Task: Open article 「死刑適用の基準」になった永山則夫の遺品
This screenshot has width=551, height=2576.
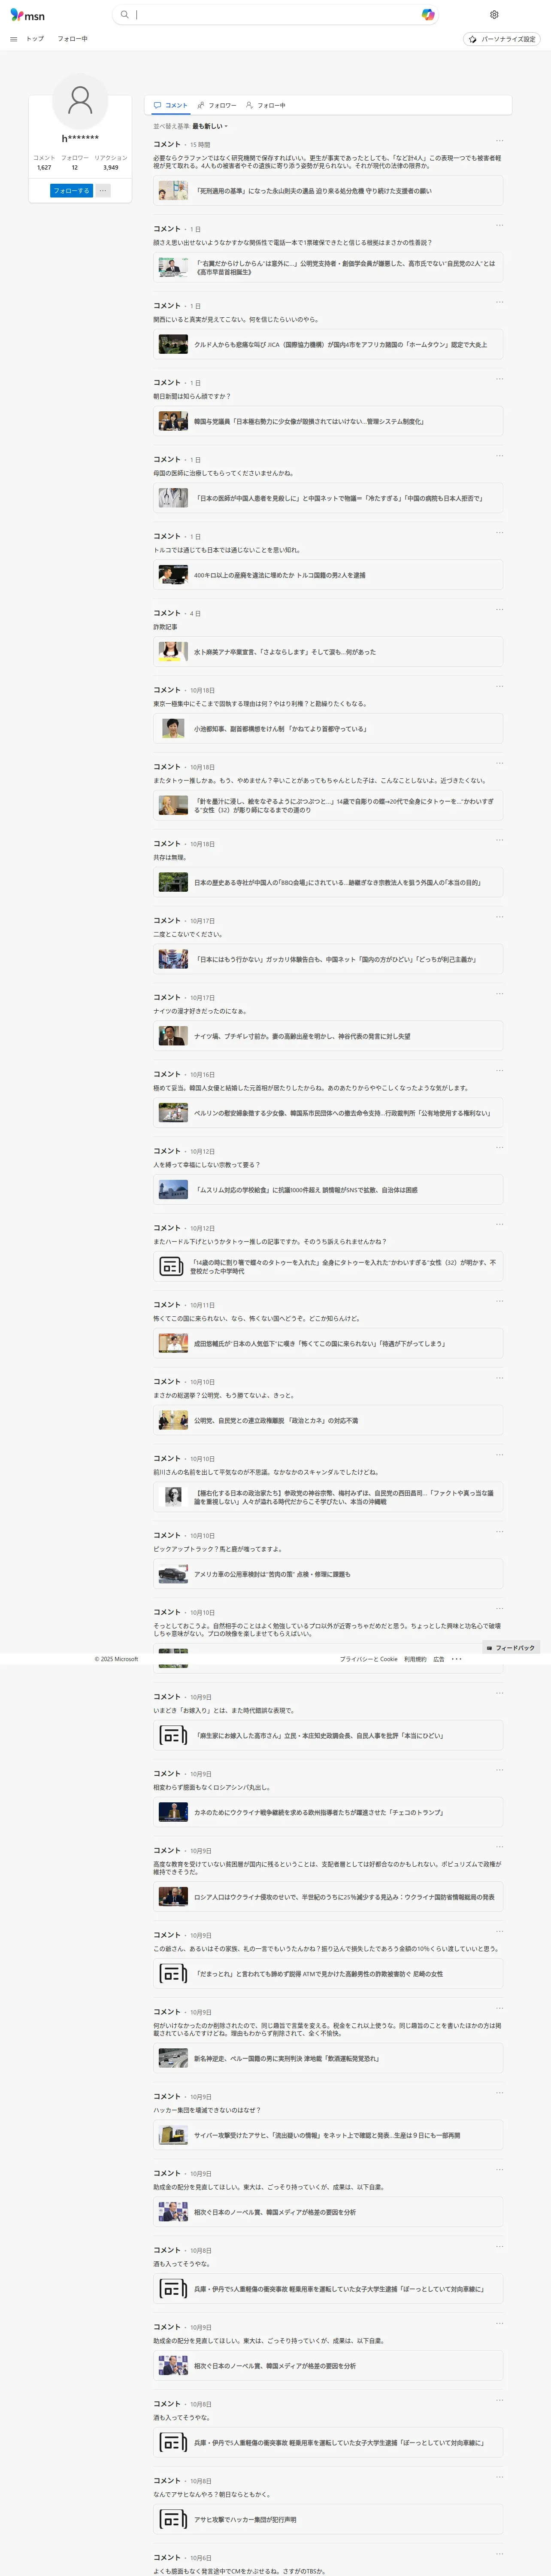Action: (x=328, y=191)
